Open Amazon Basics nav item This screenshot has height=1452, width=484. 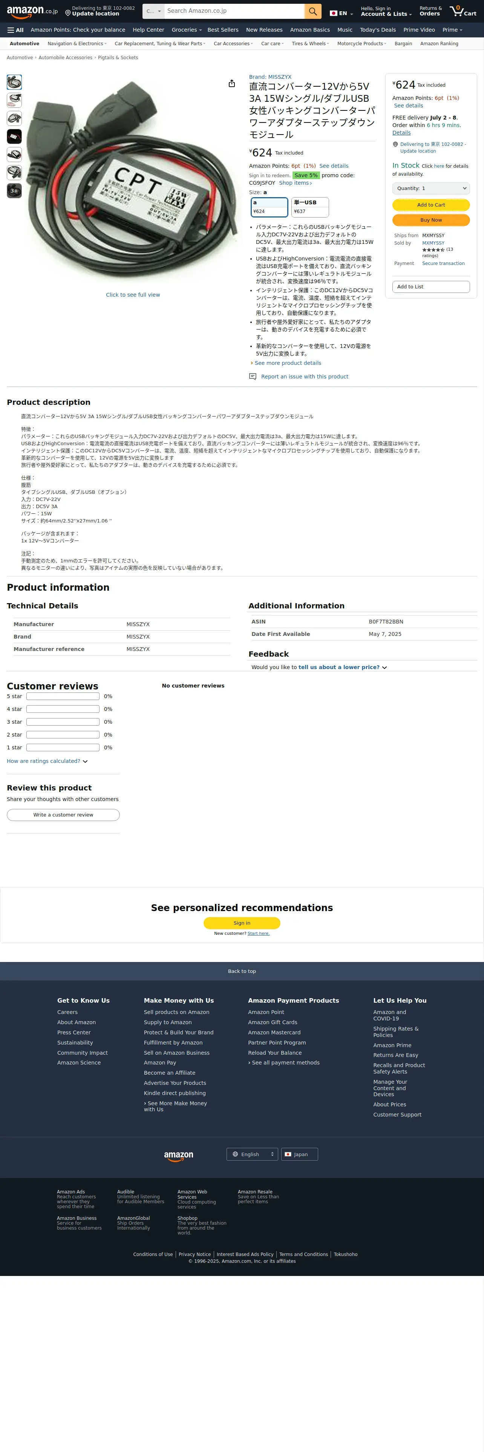tap(310, 30)
